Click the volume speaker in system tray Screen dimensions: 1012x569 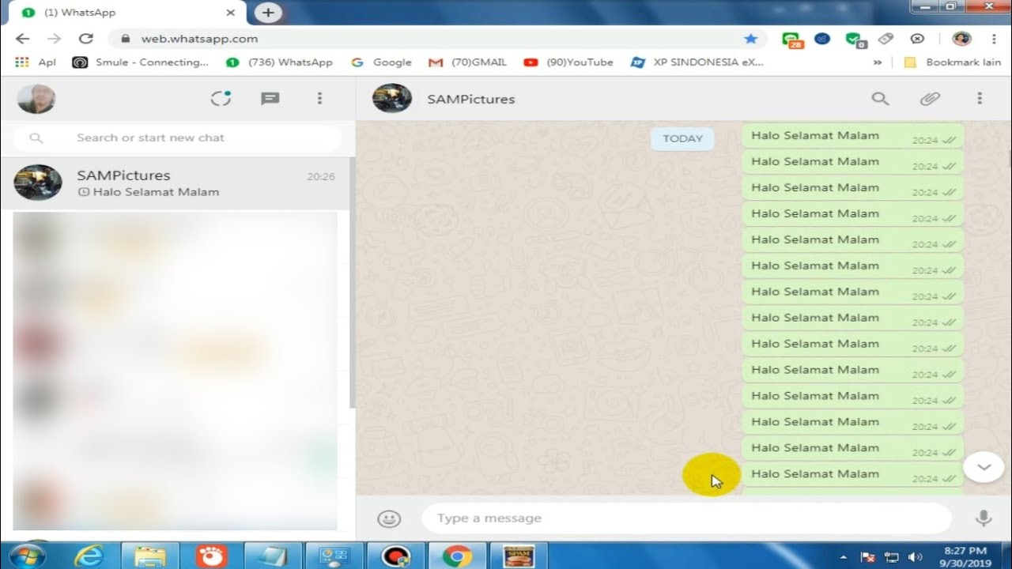tap(916, 556)
